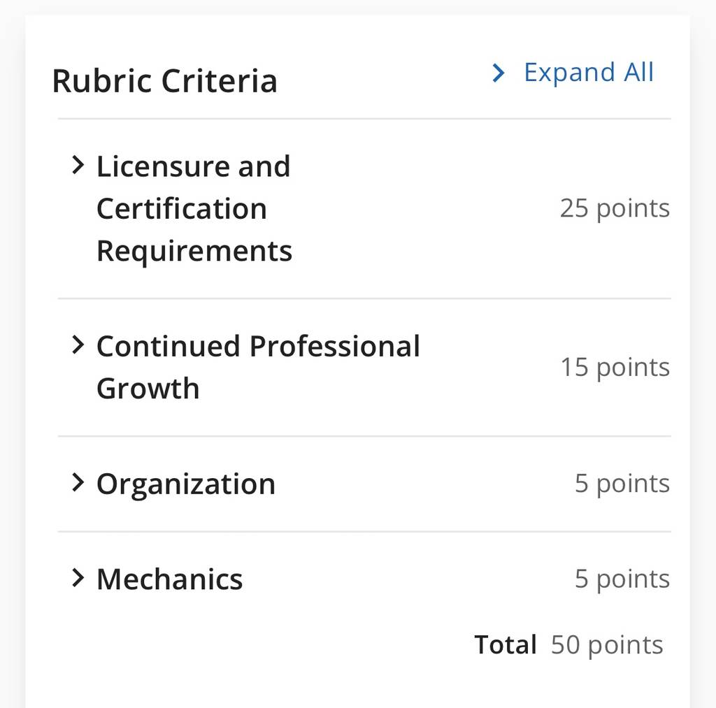The height and width of the screenshot is (708, 716).
Task: Expand the Mechanics criterion chevron
Action: pyautogui.click(x=78, y=578)
